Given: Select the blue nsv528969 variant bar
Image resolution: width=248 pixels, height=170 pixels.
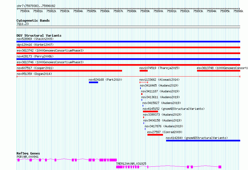Looking at the screenshot, I should (x=128, y=42).
